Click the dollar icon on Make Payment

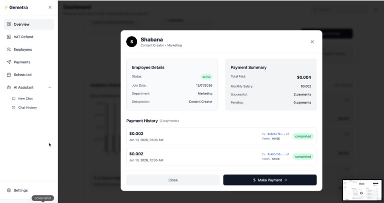[254, 180]
